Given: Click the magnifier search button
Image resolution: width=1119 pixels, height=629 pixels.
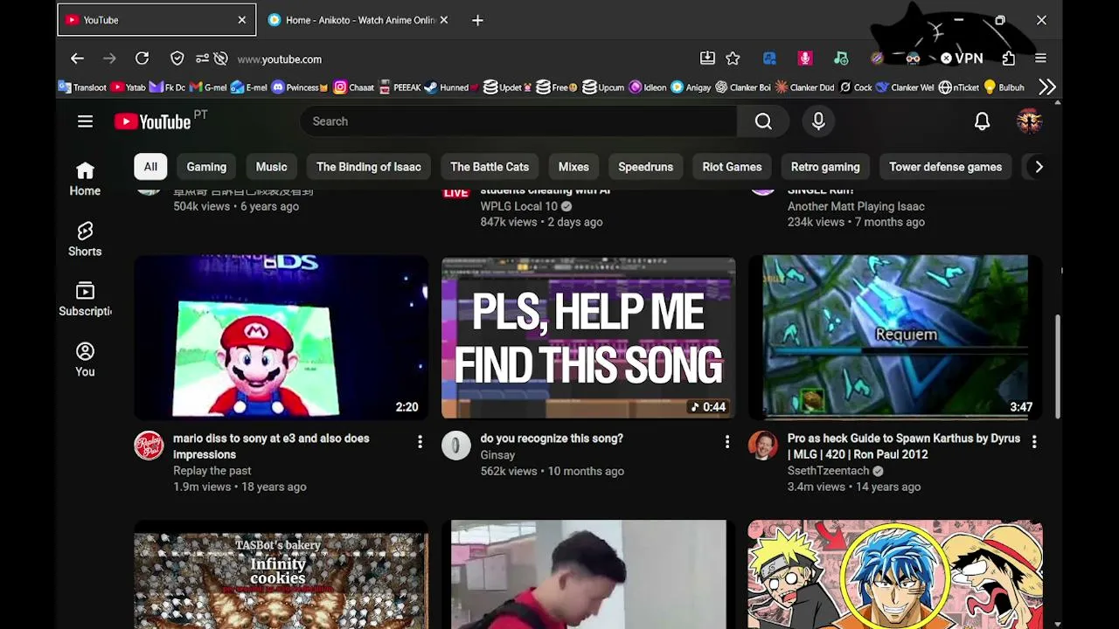Looking at the screenshot, I should point(763,121).
